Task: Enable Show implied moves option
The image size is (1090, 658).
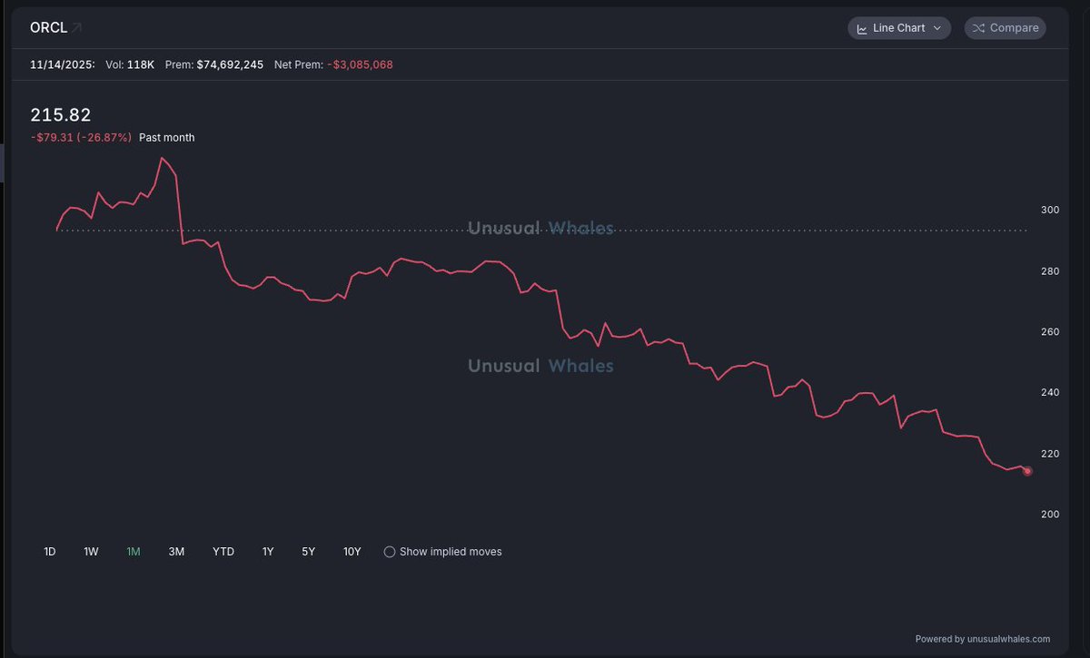Action: (x=390, y=552)
